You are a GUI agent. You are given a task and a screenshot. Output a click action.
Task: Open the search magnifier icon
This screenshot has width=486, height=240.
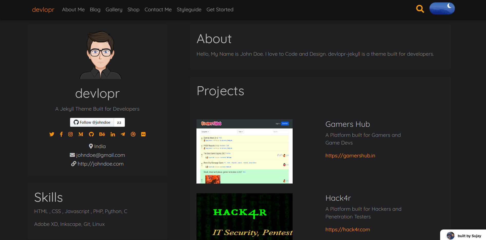click(420, 8)
